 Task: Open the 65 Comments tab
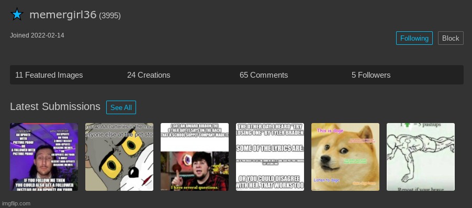pos(264,75)
